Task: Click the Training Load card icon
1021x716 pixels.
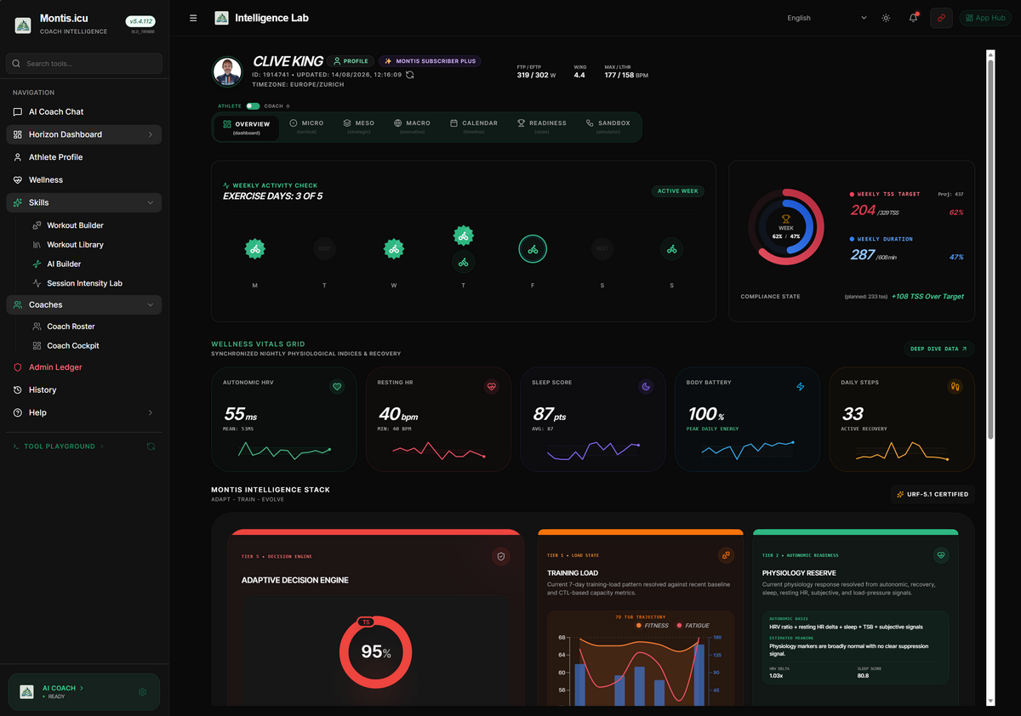Action: [726, 555]
